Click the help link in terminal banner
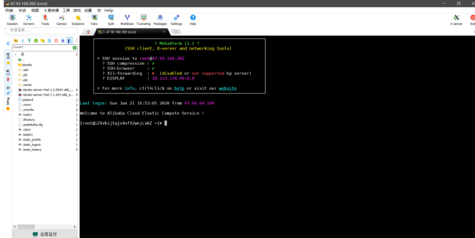 point(179,88)
